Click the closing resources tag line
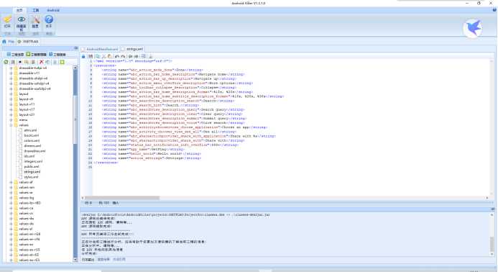The height and width of the screenshot is (272, 498). (106, 163)
